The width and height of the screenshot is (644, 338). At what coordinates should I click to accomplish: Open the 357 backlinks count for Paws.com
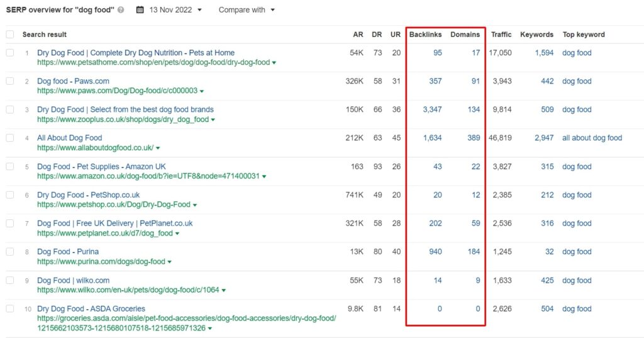pyautogui.click(x=435, y=81)
